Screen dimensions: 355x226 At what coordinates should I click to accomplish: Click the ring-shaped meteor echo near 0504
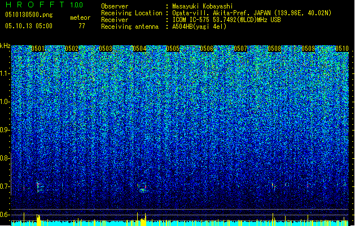click(142, 187)
